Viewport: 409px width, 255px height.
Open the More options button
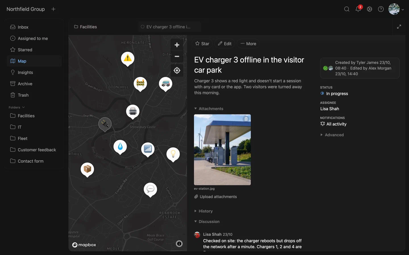coord(248,44)
